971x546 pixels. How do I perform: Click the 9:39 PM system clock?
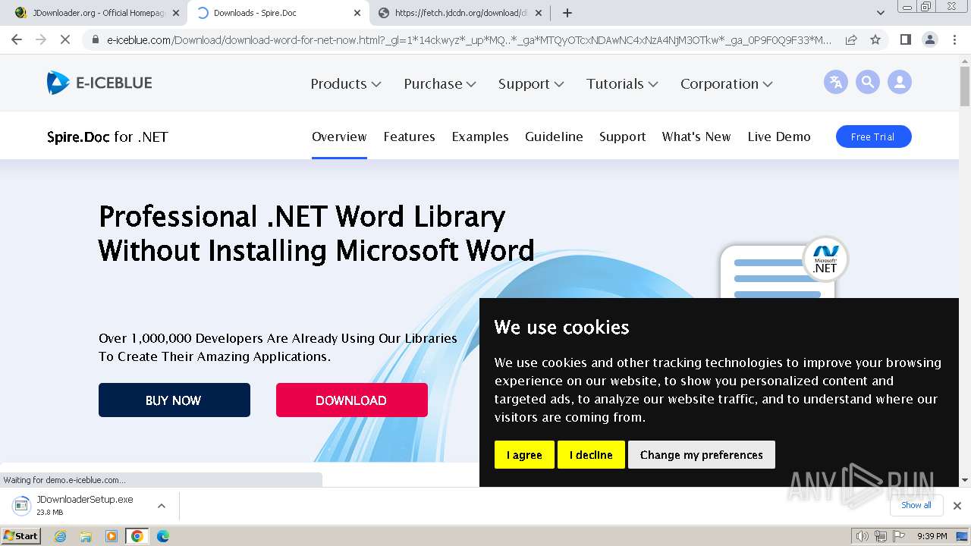click(x=932, y=536)
